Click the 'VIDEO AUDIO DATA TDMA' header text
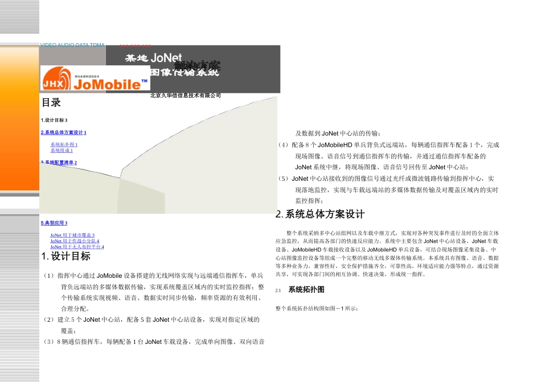This screenshot has height=382, width=541. coord(72,45)
